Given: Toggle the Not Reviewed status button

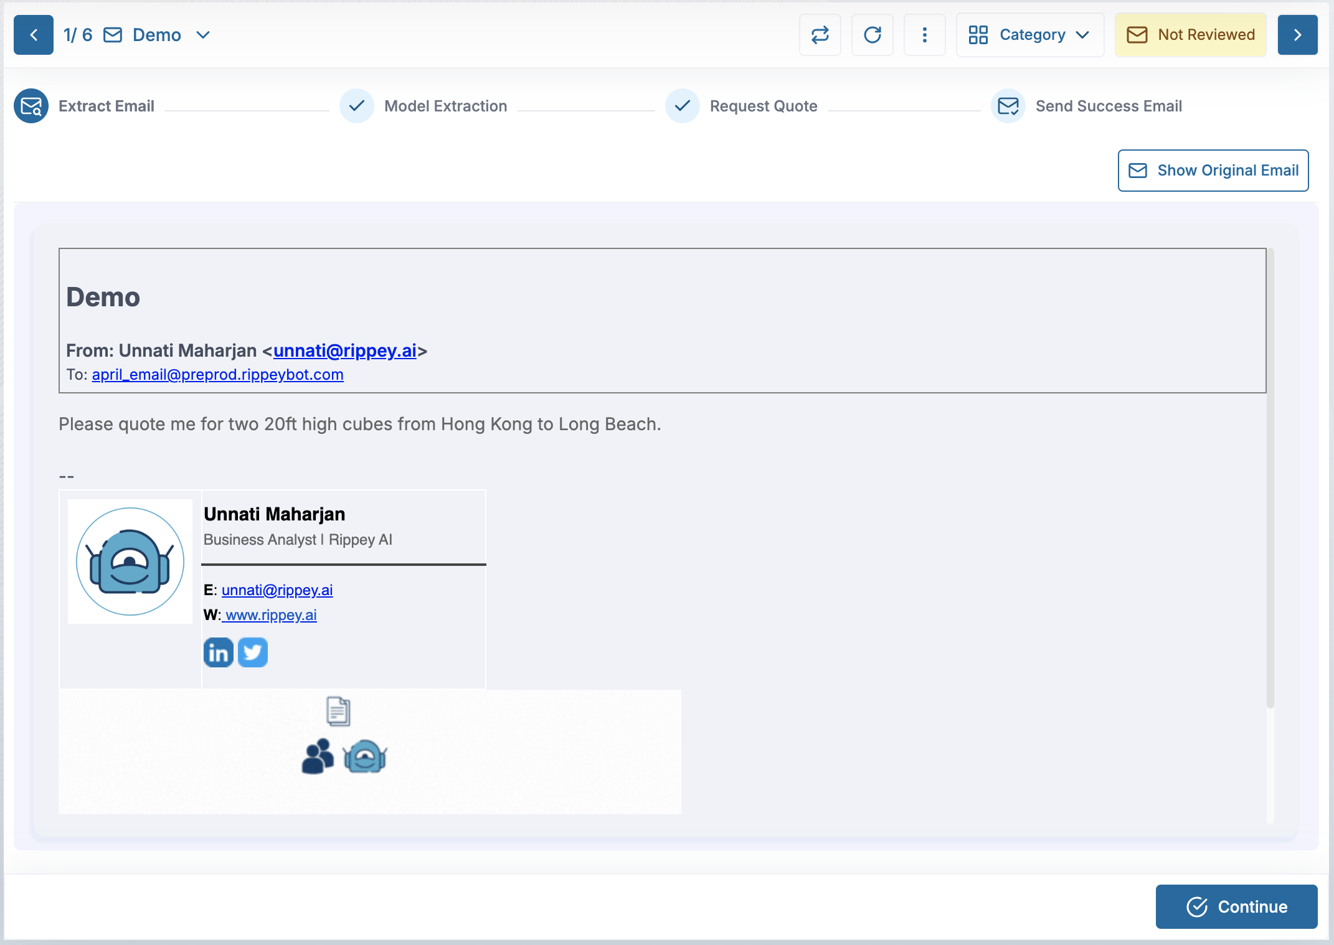Looking at the screenshot, I should [x=1190, y=35].
